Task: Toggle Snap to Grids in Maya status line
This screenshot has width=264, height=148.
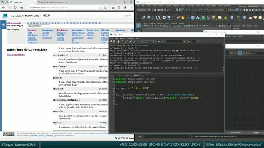Action: tap(193, 10)
